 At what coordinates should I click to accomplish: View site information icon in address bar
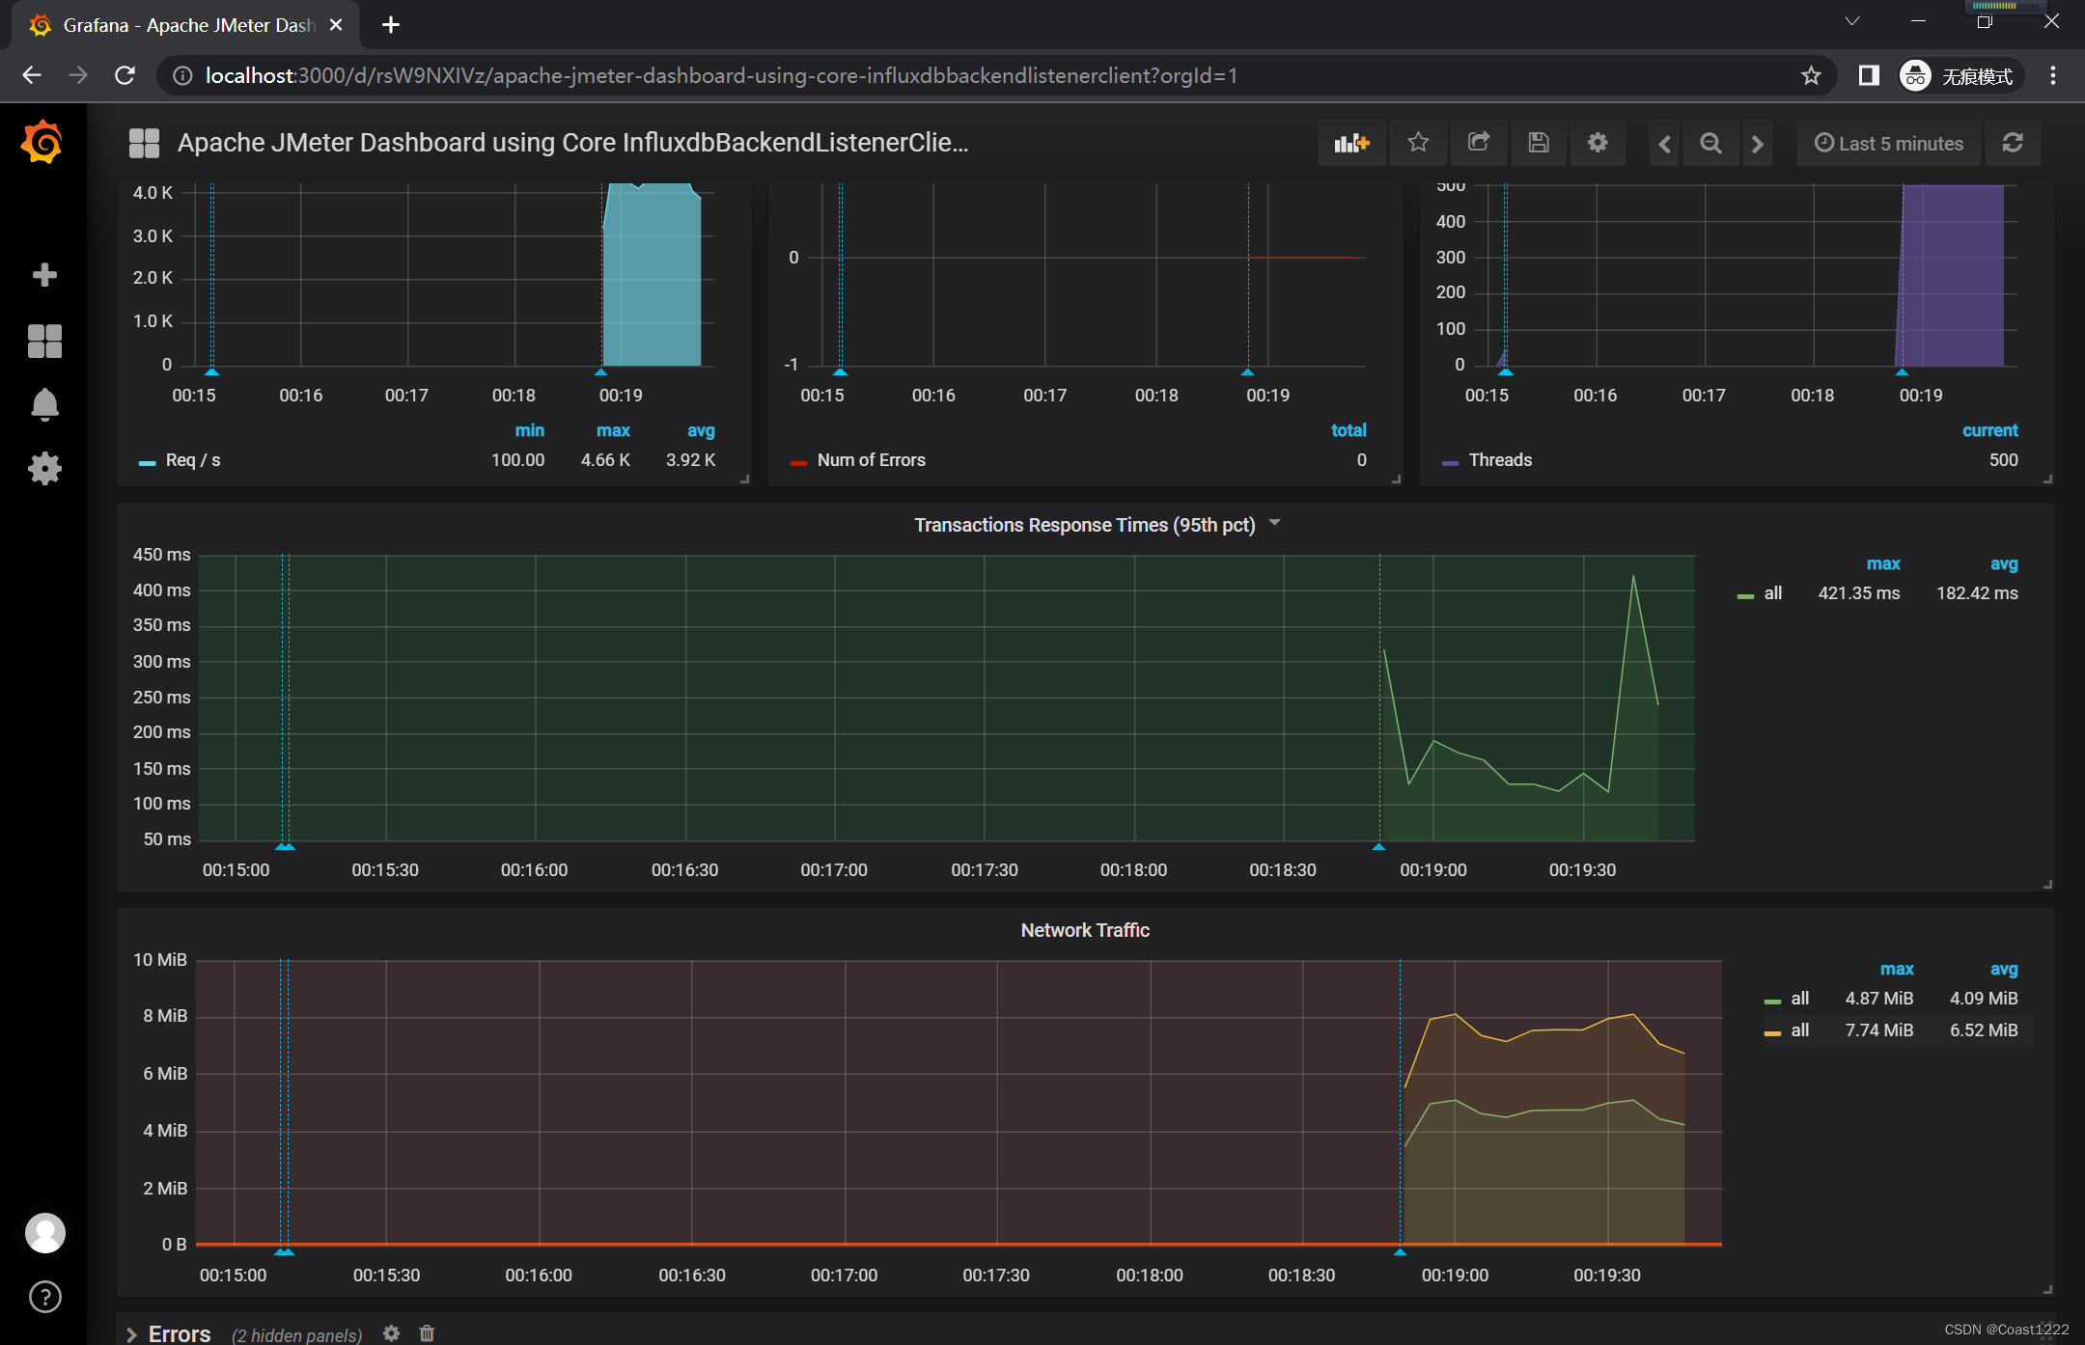pyautogui.click(x=182, y=75)
